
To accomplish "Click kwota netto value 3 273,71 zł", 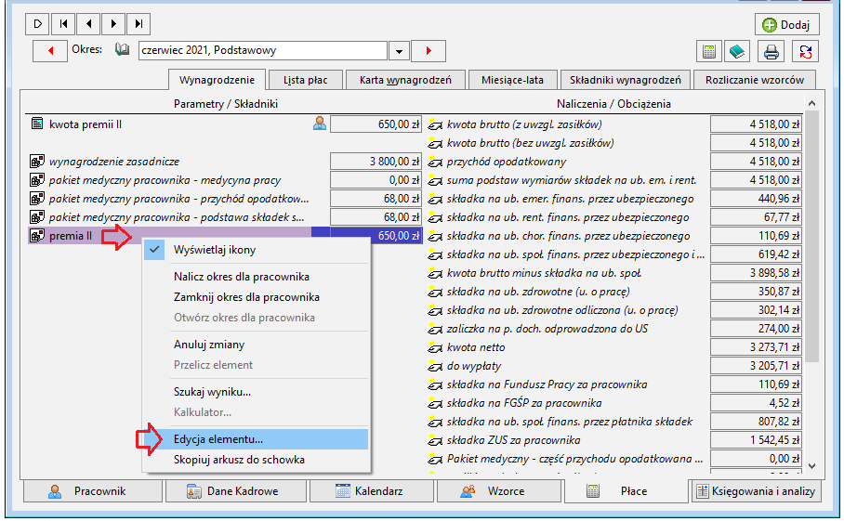I will coord(756,347).
